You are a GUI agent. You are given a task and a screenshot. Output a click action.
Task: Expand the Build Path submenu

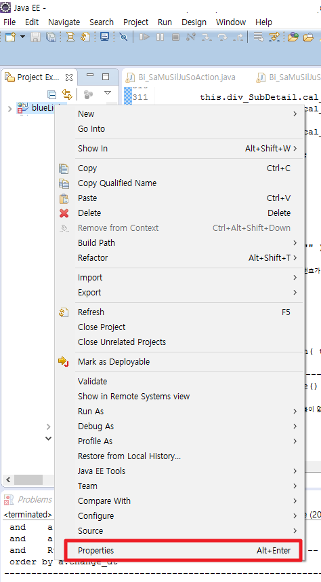[x=179, y=242]
